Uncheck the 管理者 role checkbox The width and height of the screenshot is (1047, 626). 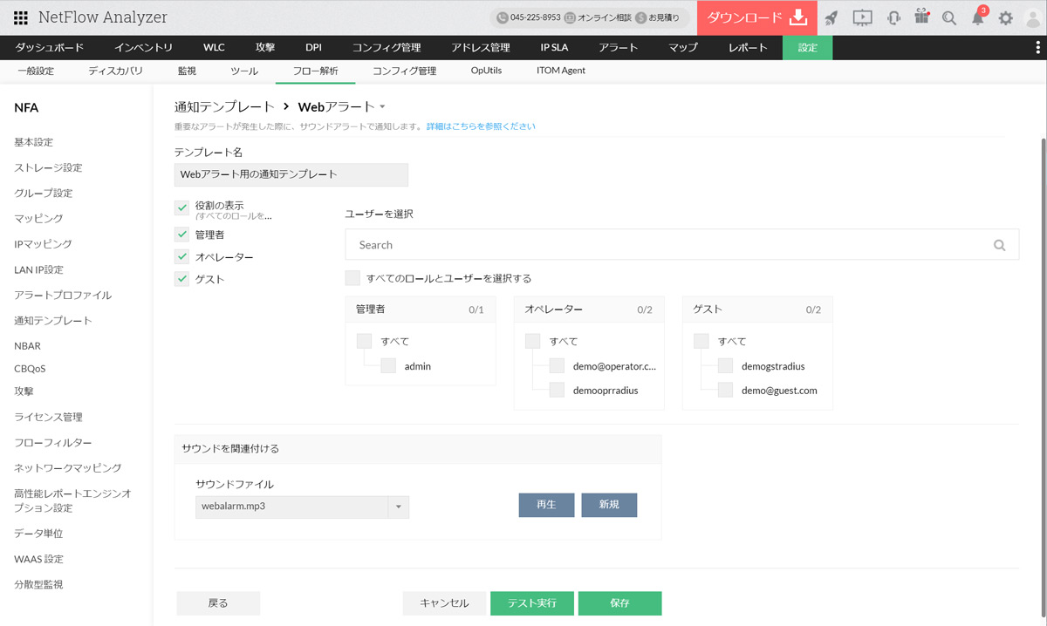click(x=182, y=235)
